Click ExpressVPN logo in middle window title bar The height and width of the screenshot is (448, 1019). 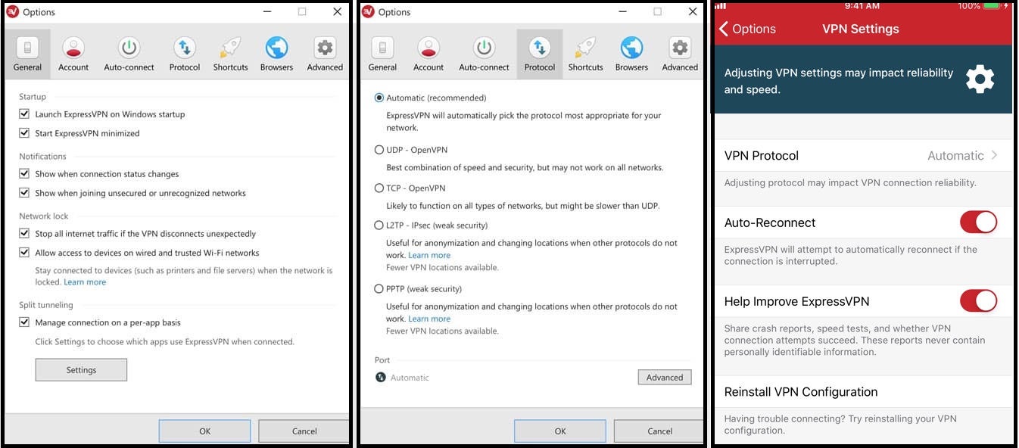(x=368, y=12)
